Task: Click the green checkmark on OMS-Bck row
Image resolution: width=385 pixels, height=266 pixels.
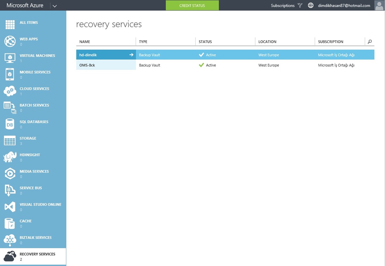Action: (201, 65)
